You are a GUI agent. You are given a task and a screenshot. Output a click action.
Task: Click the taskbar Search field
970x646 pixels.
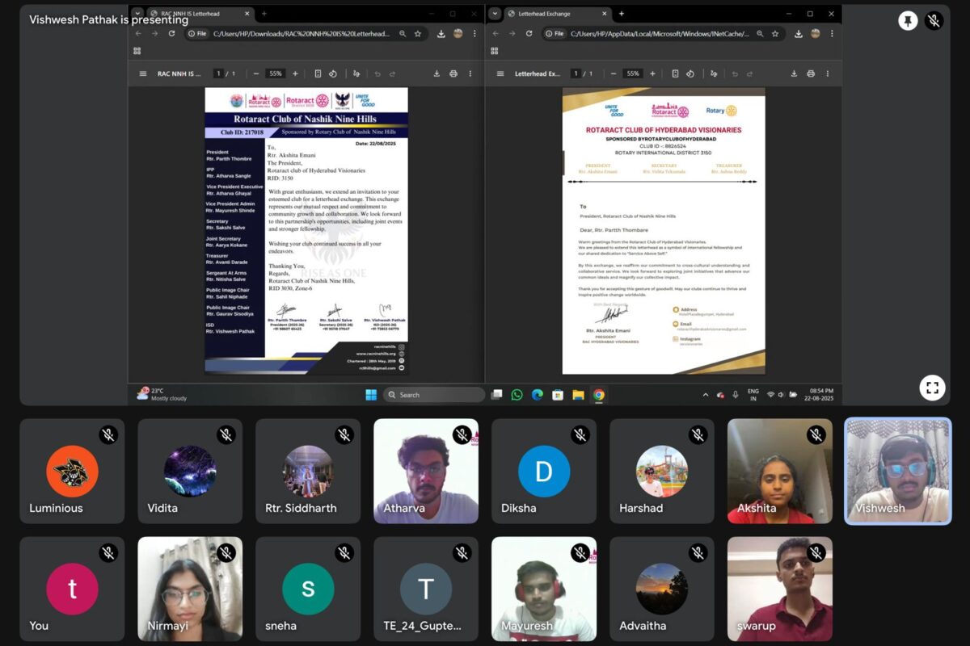(434, 395)
